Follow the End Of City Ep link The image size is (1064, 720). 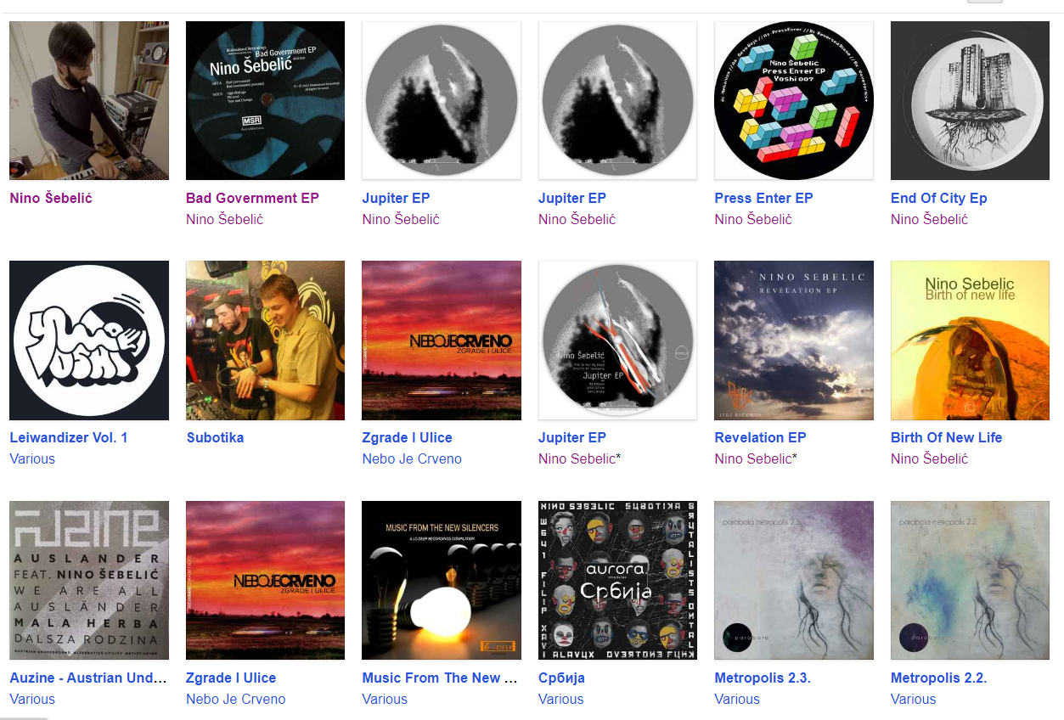[x=938, y=198]
